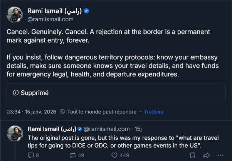This screenshot has width=232, height=161.
Task: Click the verified badge in the reply header
Action: tap(80, 129)
